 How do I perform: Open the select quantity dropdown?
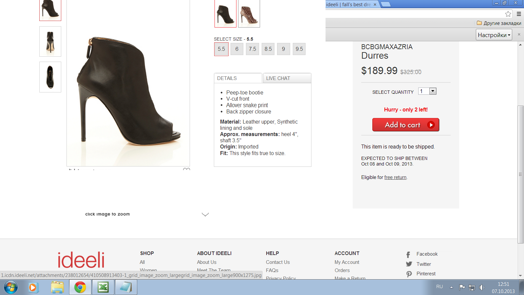(433, 91)
